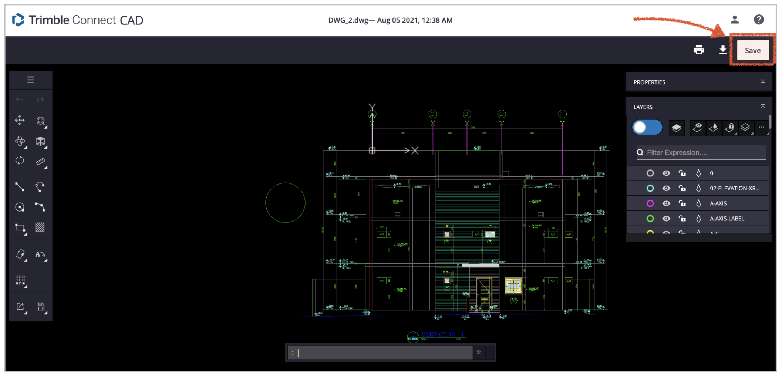Pick the Line drawing tool

(20, 187)
